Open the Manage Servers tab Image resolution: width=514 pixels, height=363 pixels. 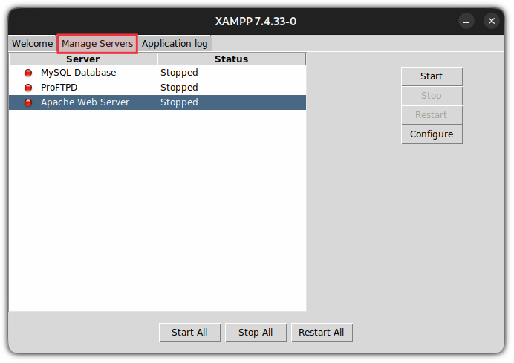(x=97, y=44)
